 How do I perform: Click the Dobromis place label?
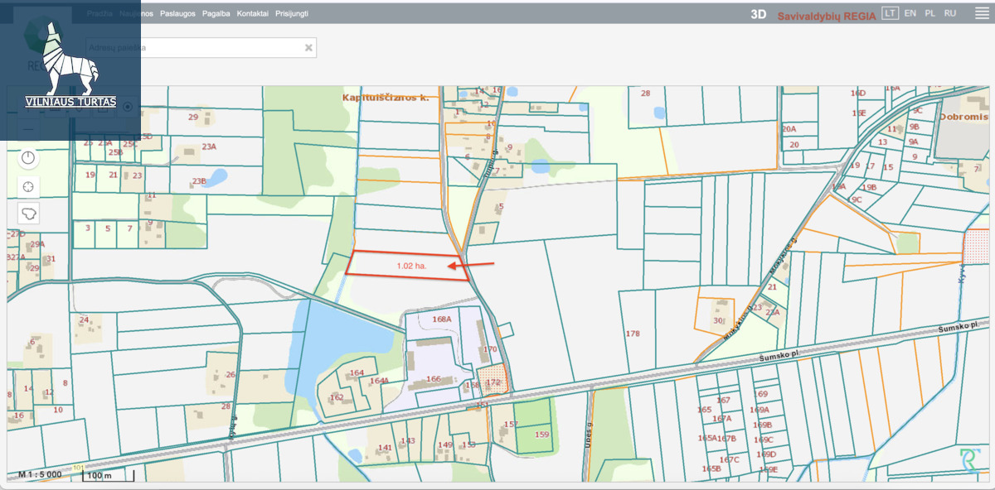coord(963,117)
